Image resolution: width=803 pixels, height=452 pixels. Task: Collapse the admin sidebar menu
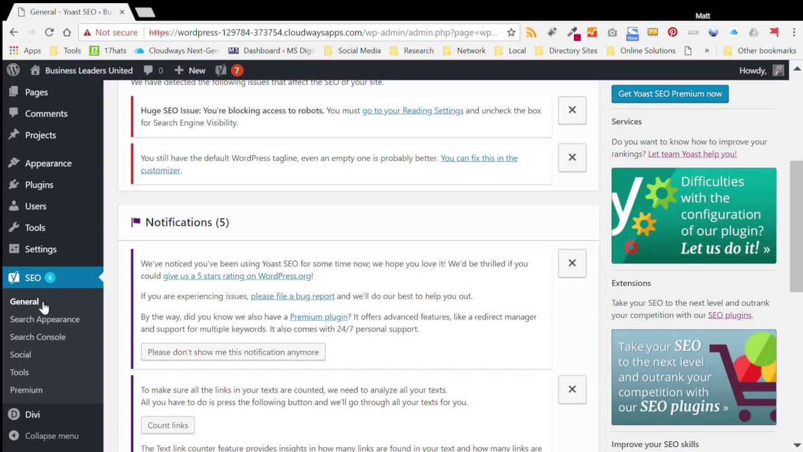coord(51,436)
